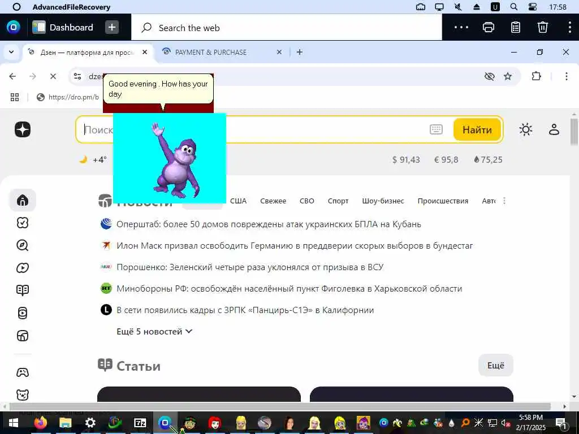579x434 pixels.
Task: Open the Порошенко: Зеленский news headline
Action: 249,267
